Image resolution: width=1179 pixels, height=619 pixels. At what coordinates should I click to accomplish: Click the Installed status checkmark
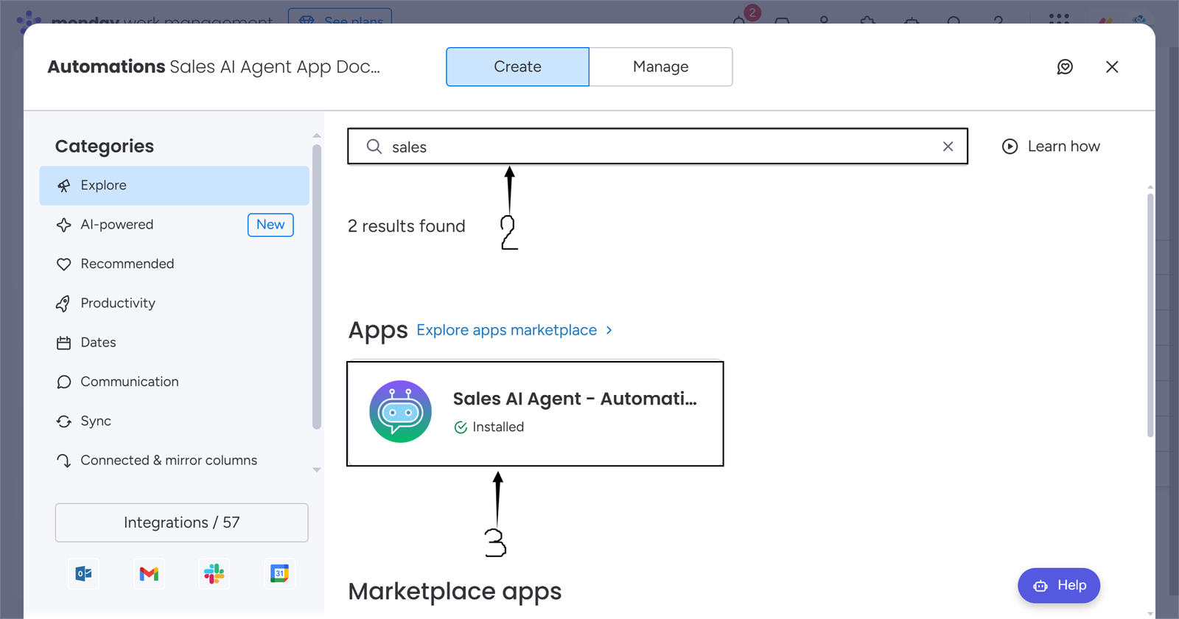(x=461, y=427)
